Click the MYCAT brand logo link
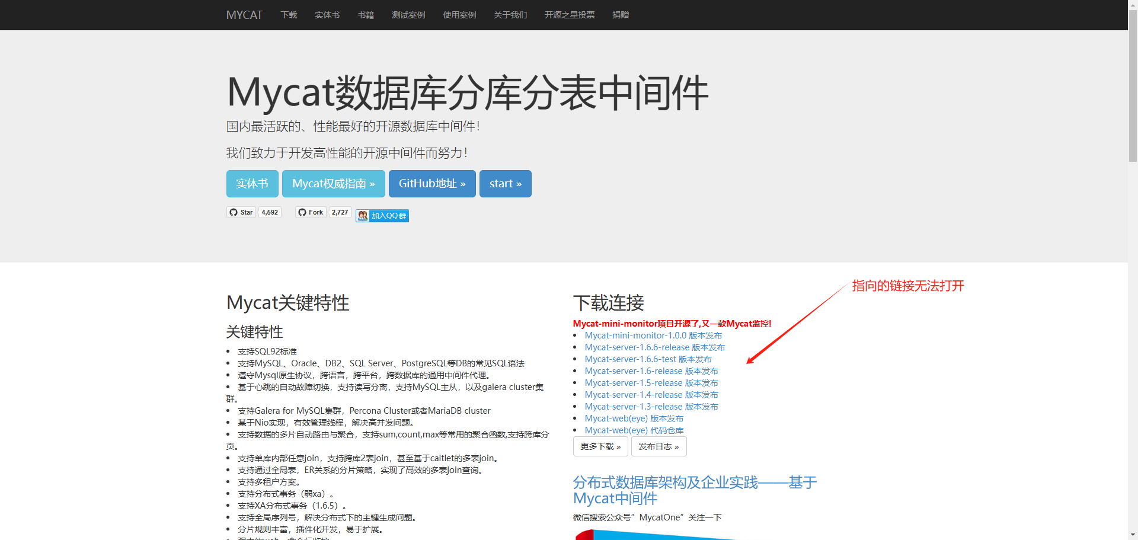The height and width of the screenshot is (540, 1138). point(244,15)
